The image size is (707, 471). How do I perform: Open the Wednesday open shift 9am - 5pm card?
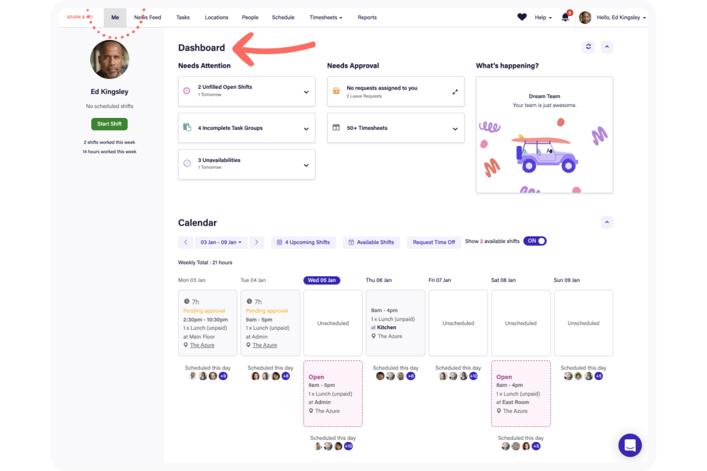click(x=333, y=394)
